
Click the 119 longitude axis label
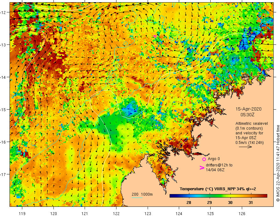click(22, 213)
